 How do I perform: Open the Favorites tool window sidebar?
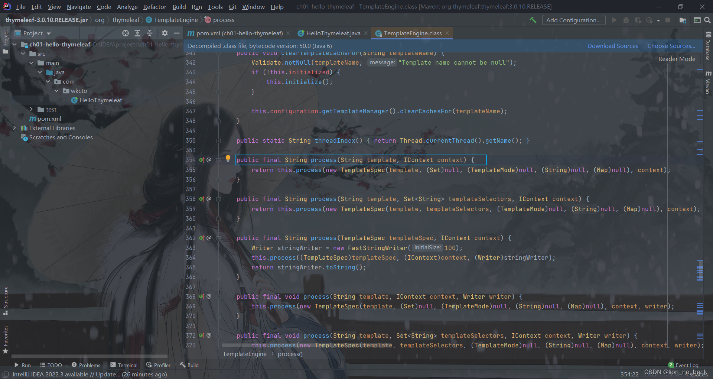click(x=5, y=340)
